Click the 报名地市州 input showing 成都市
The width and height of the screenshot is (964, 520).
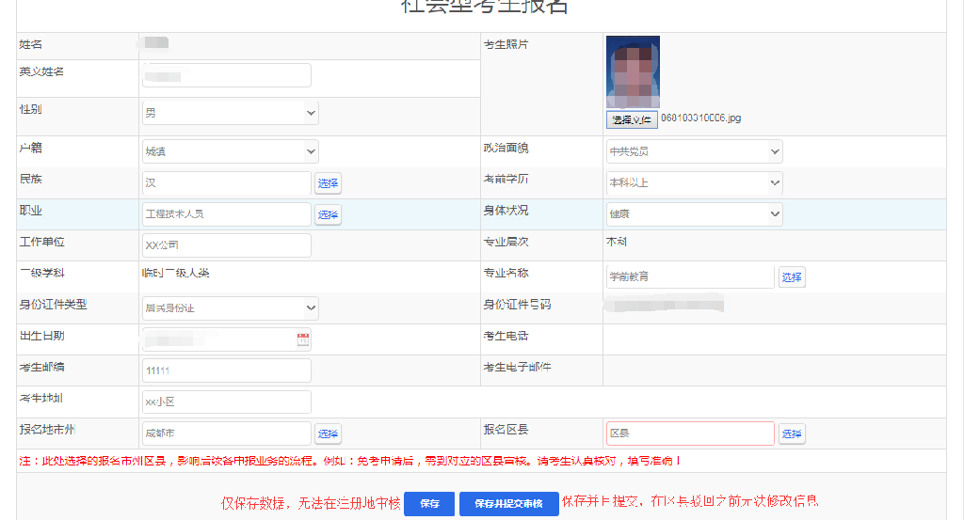pyautogui.click(x=226, y=433)
